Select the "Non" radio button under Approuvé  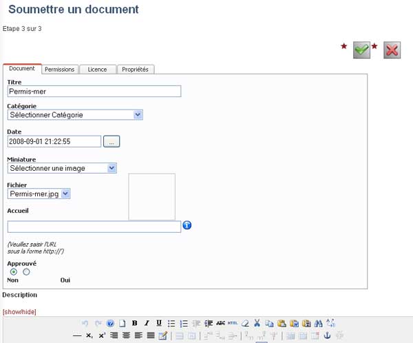click(x=14, y=271)
